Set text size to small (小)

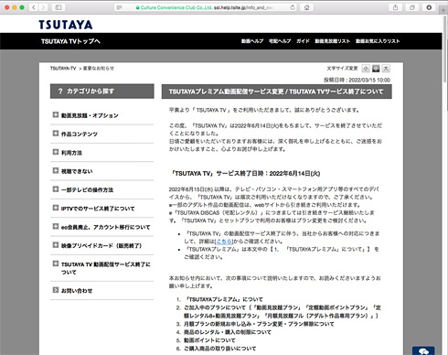click(366, 69)
